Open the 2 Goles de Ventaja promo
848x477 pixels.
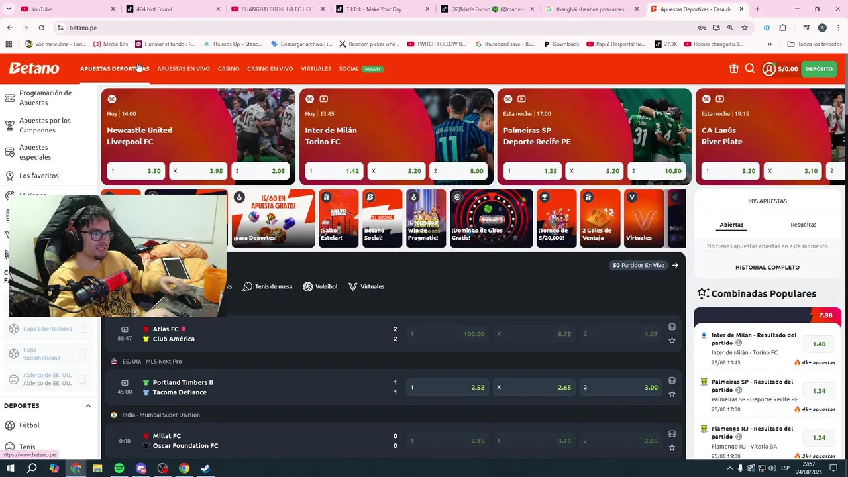click(x=600, y=219)
